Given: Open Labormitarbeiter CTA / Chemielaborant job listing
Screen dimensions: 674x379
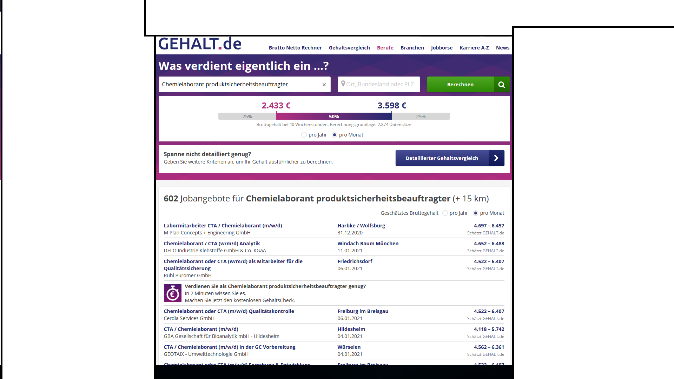Looking at the screenshot, I should pos(223,226).
